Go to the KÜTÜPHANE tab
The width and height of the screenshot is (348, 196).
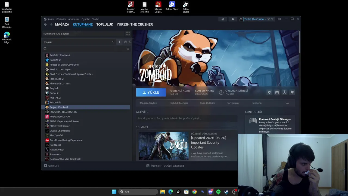coord(83,24)
